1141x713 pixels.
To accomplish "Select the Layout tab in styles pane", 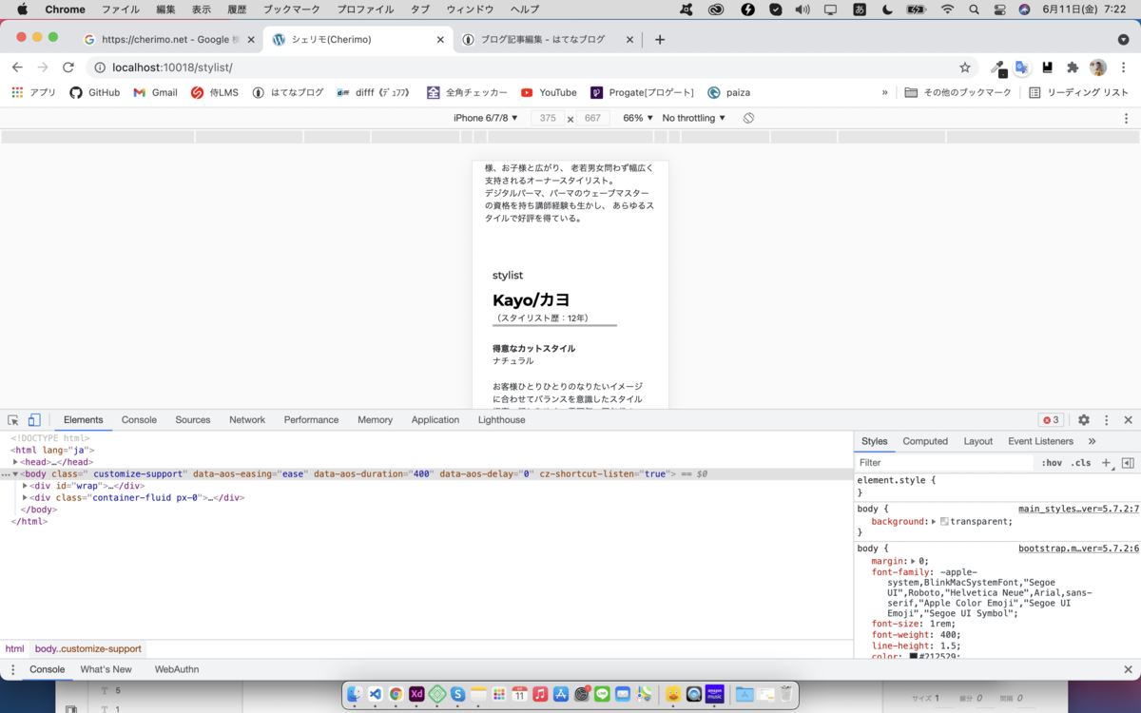I will (978, 441).
